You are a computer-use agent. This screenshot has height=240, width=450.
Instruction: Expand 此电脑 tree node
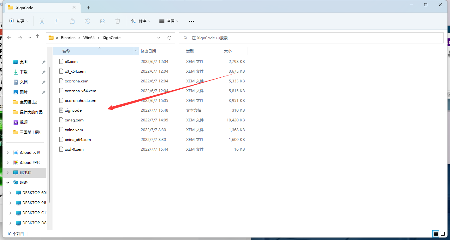tap(8, 173)
